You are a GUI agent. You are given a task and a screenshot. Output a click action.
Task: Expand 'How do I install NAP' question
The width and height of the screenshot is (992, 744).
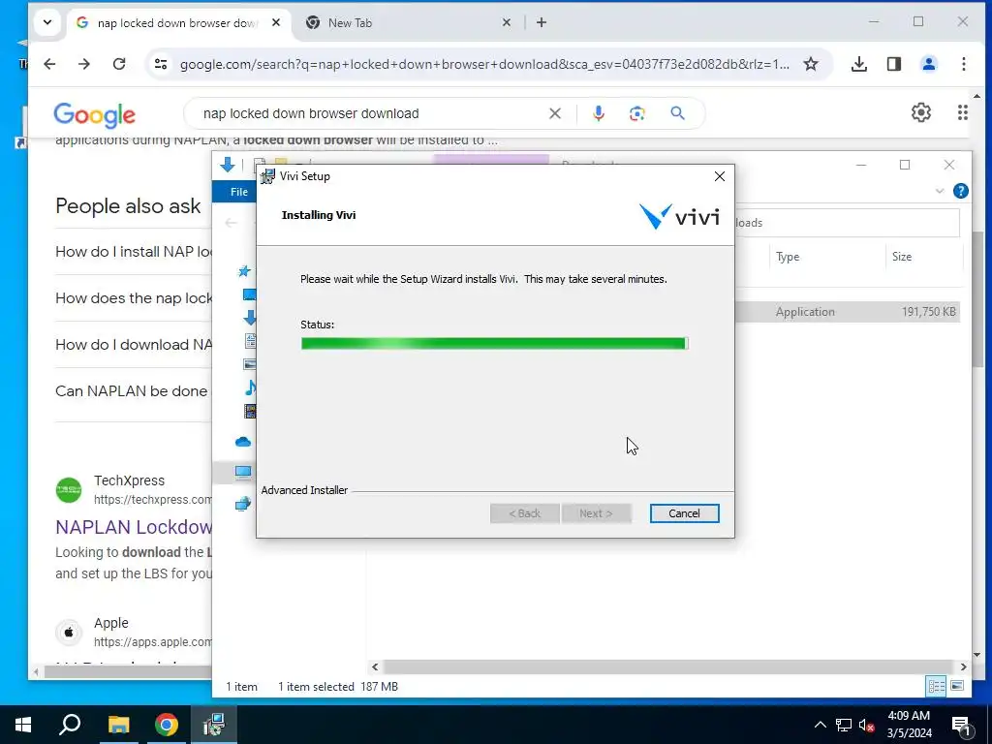pyautogui.click(x=134, y=252)
